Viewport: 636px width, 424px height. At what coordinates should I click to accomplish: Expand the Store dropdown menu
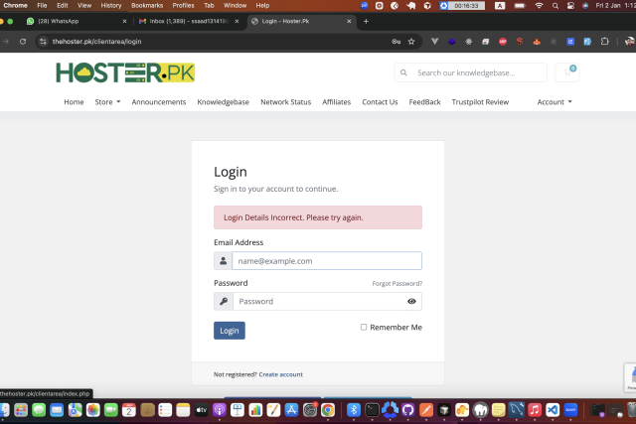(x=107, y=102)
